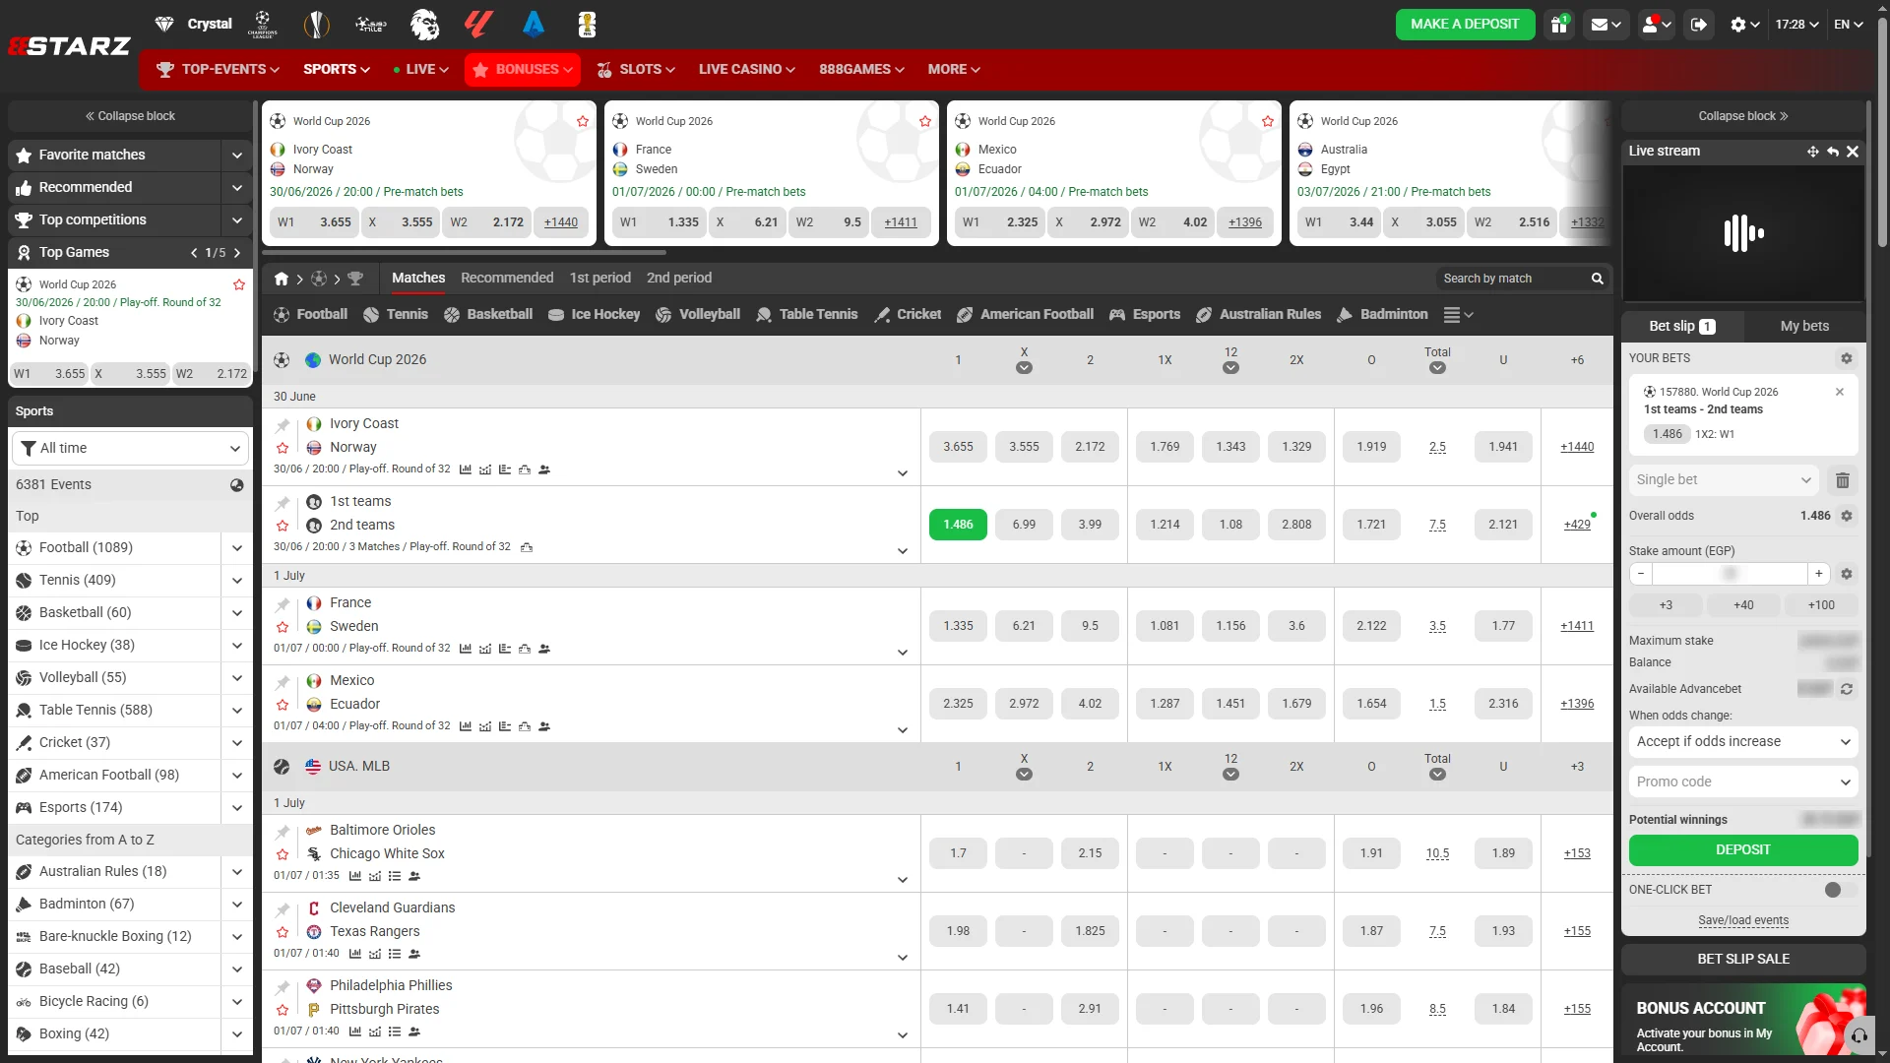1890x1063 pixels.
Task: Open the messages envelope menu
Action: tap(1606, 25)
